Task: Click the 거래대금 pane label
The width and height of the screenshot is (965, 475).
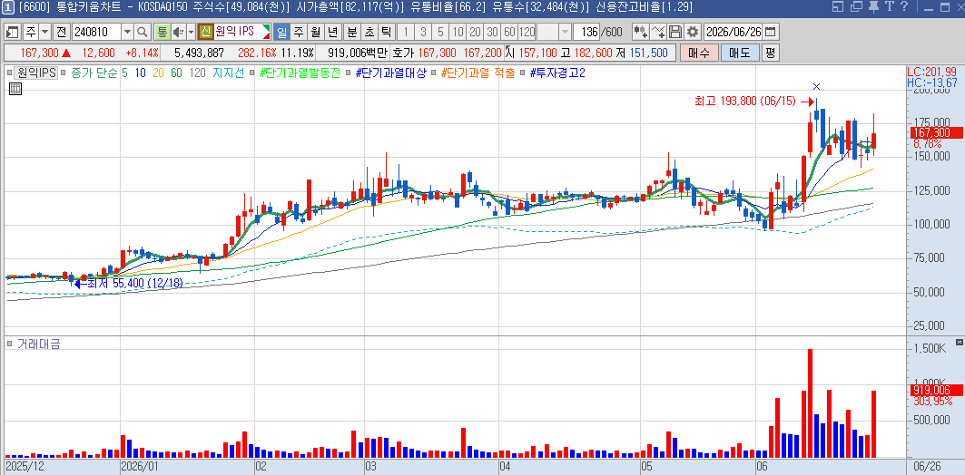Action: coord(38,344)
